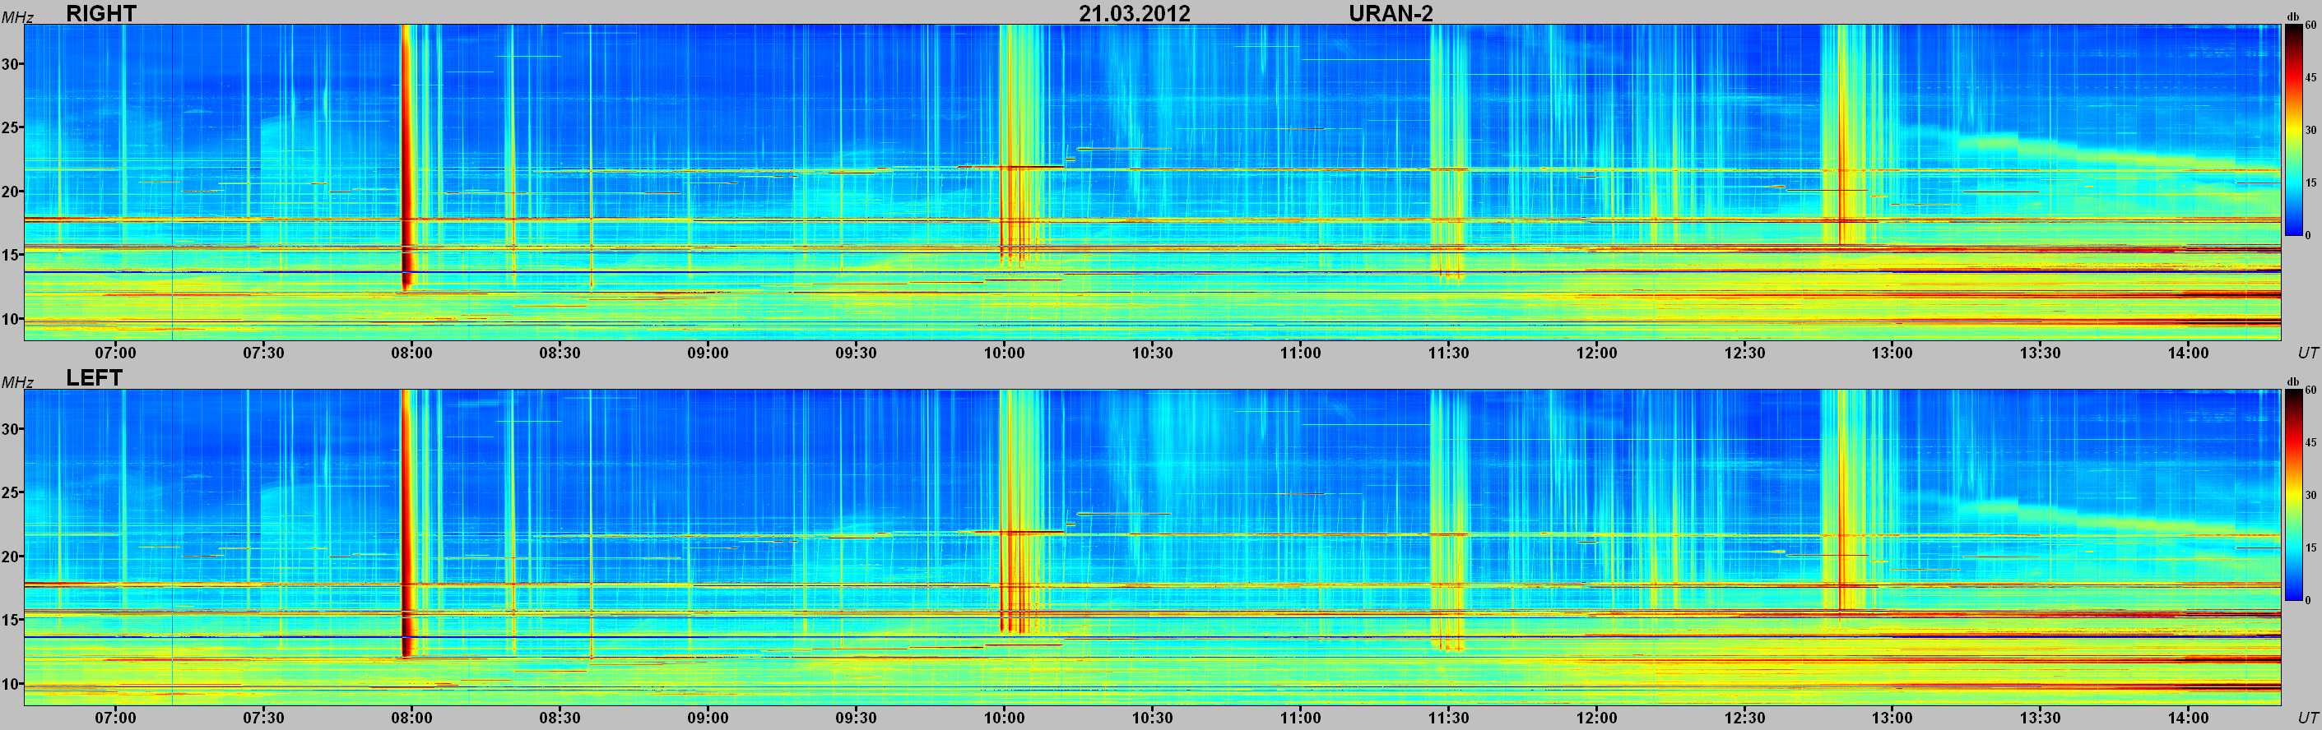Click the 21.03.2012 date header

1134,13
